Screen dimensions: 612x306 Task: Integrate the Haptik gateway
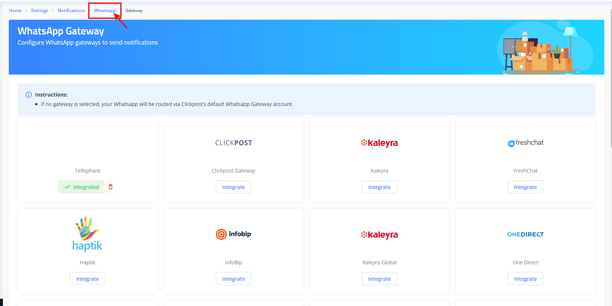pos(87,279)
